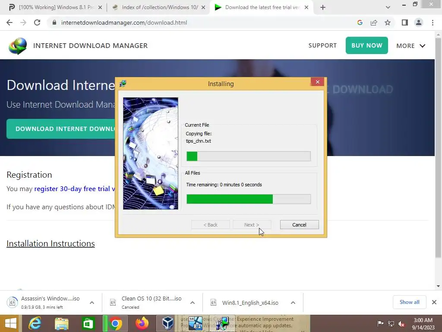Open Chrome three-dot menu
The width and height of the screenshot is (442, 332).
tap(433, 22)
